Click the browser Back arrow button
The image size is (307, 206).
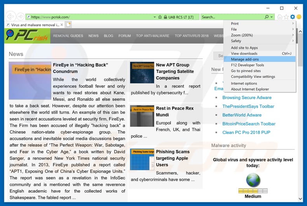[10, 17]
